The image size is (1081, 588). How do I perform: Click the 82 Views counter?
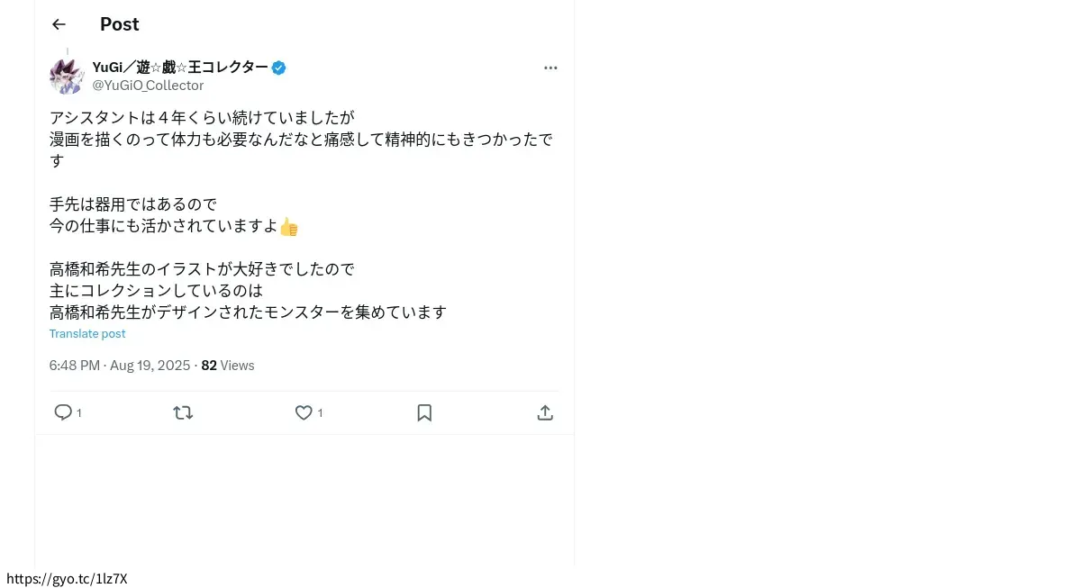click(228, 366)
